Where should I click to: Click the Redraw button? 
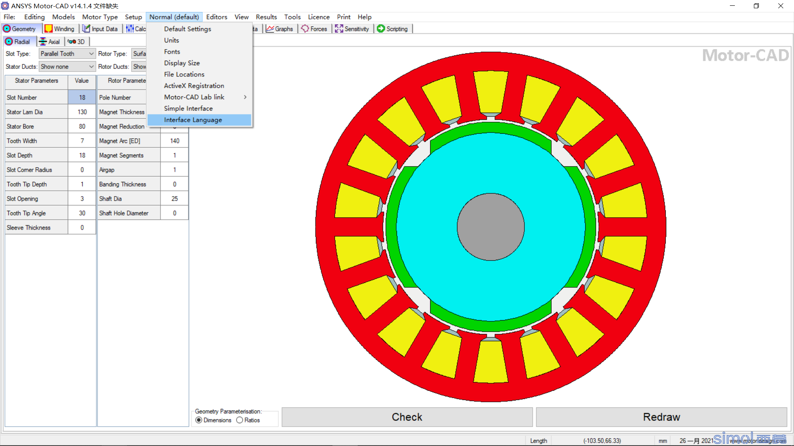[x=661, y=417]
